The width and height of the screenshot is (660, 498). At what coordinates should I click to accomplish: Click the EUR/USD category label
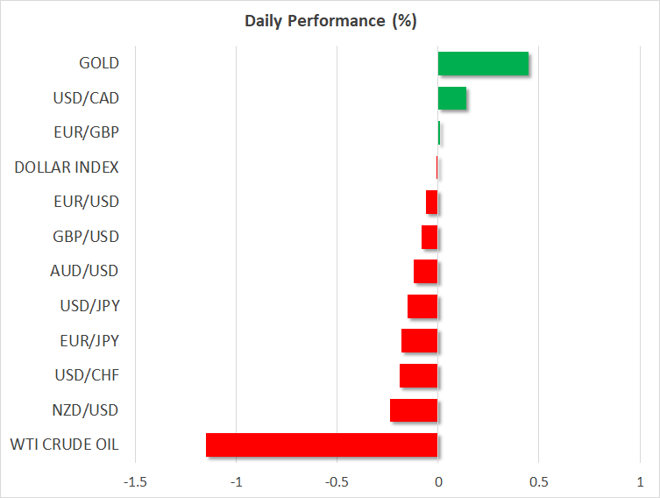(x=85, y=202)
